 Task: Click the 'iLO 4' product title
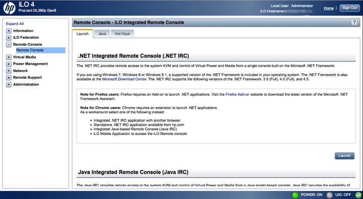point(26,4)
